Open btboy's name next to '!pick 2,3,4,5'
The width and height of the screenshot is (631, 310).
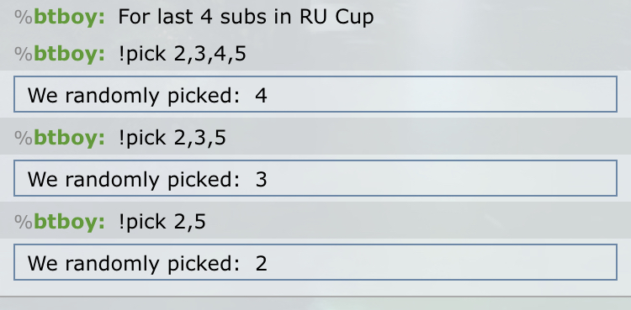click(x=69, y=54)
